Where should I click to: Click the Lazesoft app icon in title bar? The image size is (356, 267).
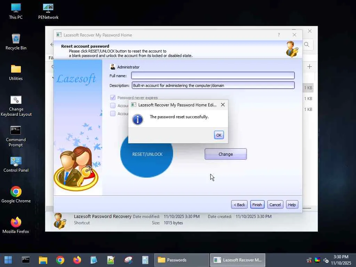59,35
